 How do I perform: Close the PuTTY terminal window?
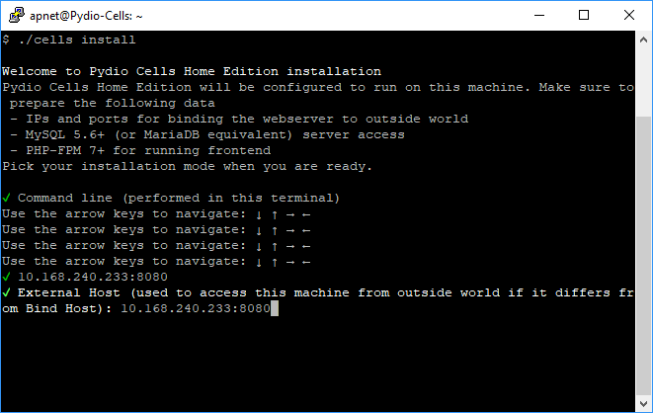pyautogui.click(x=629, y=16)
